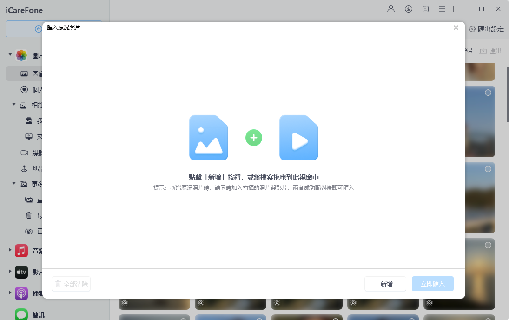Click the 全部清除 clear all control
509x320 pixels.
click(x=71, y=284)
